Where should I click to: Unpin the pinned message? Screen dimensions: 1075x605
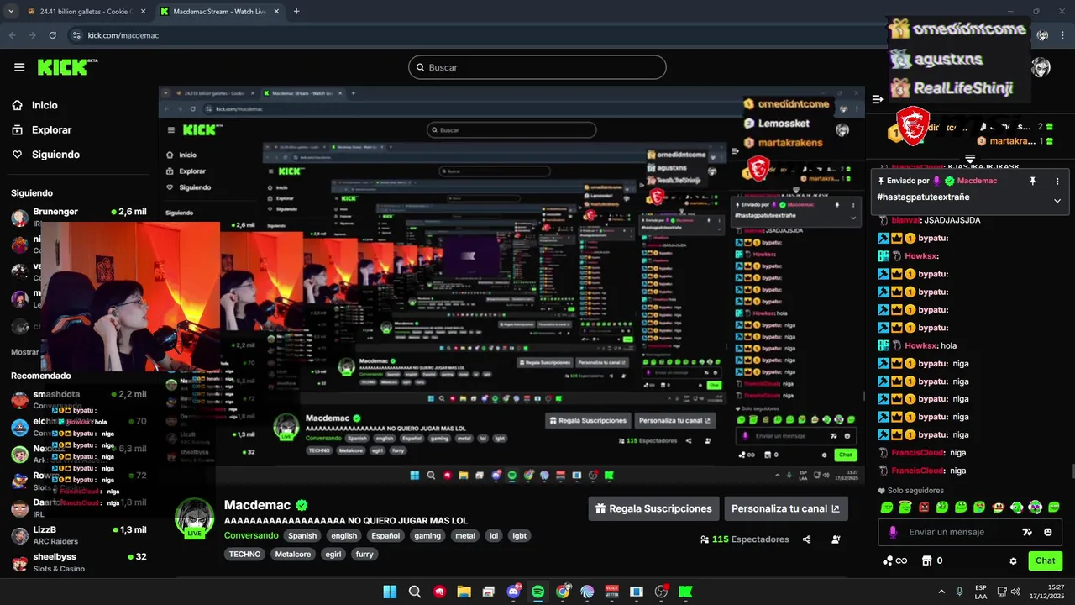pos(1032,181)
